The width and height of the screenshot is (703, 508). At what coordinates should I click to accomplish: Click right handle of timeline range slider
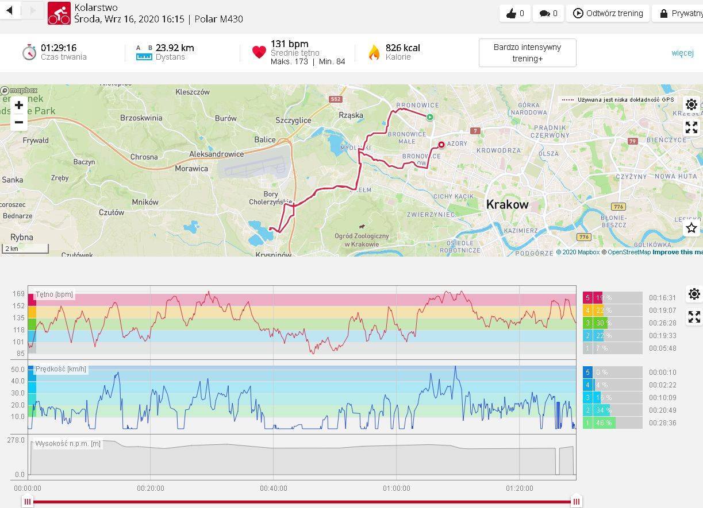click(x=576, y=502)
